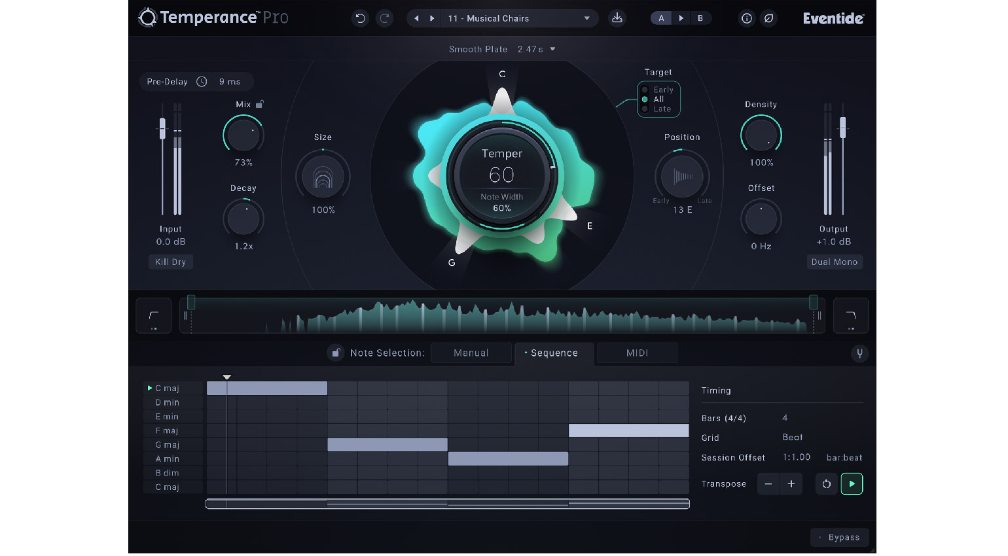Image resolution: width=1008 pixels, height=556 pixels.
Task: Open the Grid Beat dropdown
Action: pos(792,438)
